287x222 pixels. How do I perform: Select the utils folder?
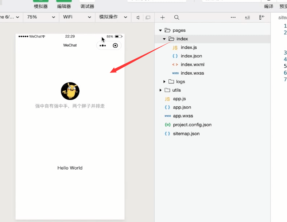tap(177, 90)
